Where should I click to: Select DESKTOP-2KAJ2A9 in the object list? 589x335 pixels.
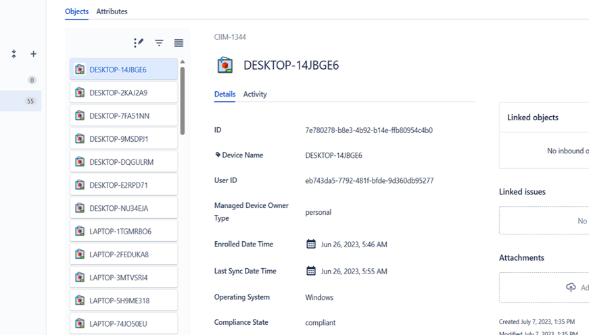click(x=124, y=93)
